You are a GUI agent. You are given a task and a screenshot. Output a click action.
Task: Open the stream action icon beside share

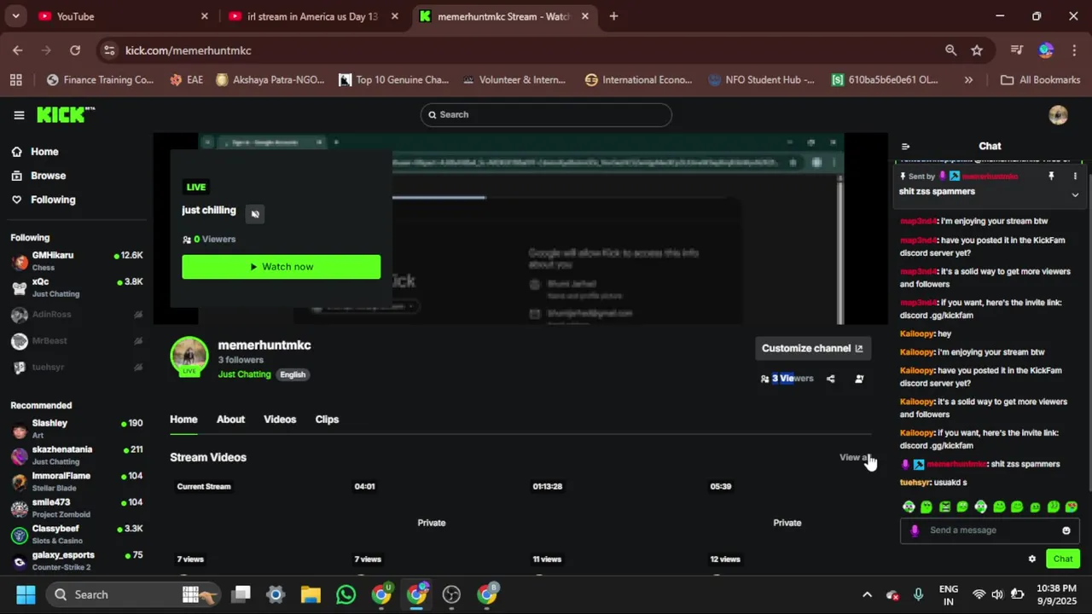tap(859, 379)
